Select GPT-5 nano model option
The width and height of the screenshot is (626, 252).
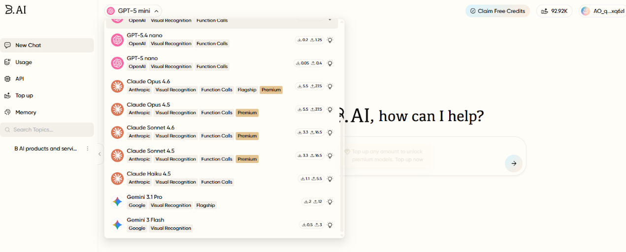[142, 59]
